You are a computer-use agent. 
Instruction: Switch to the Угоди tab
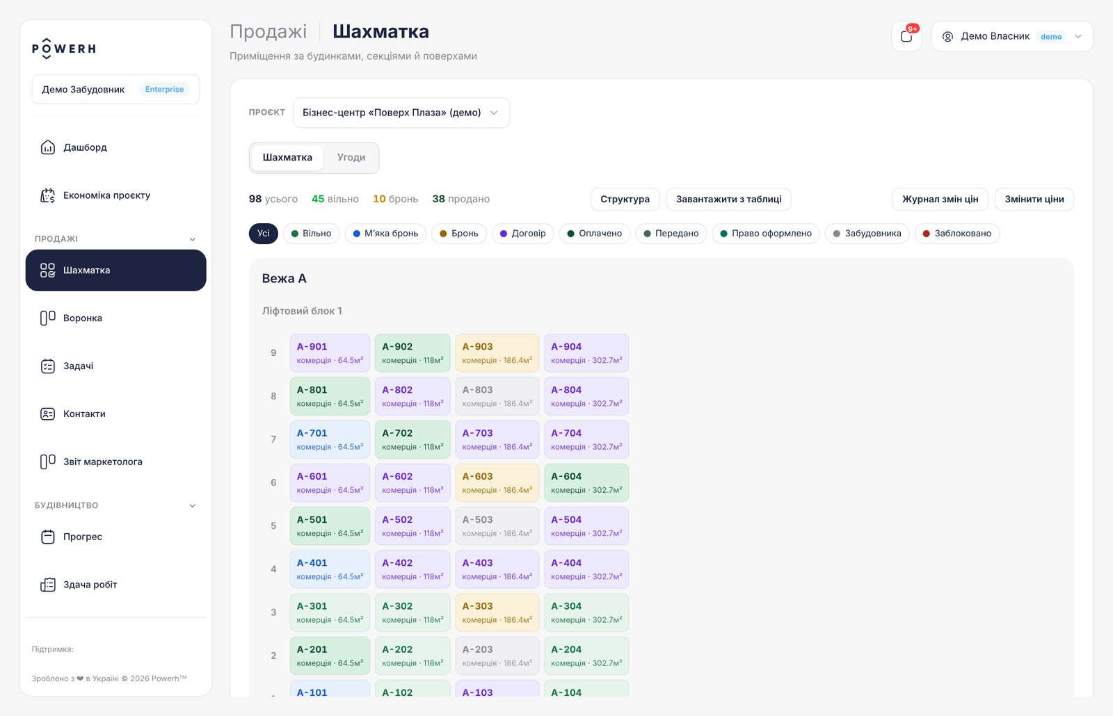[351, 158]
